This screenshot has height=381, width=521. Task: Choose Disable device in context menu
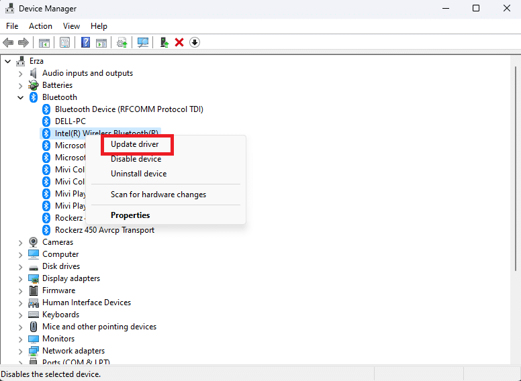coord(136,159)
